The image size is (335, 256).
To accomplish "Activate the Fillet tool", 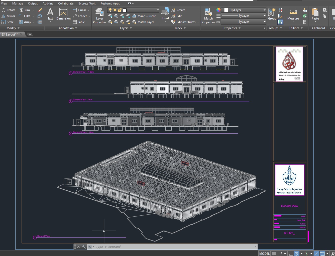I will [25, 16].
